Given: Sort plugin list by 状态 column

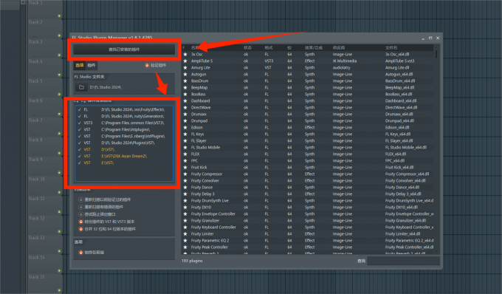Looking at the screenshot, I should (247, 48).
